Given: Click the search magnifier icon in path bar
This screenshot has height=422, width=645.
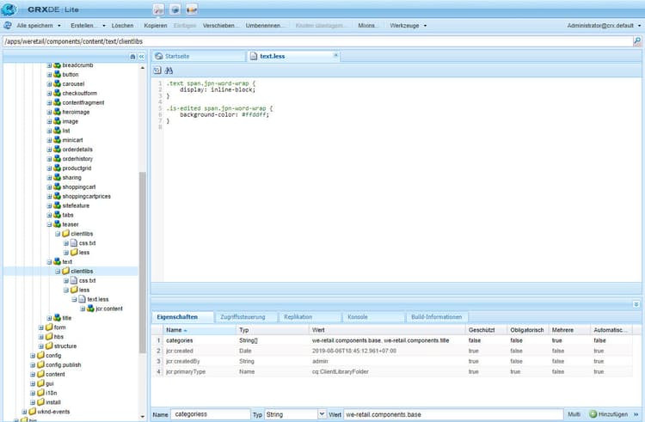Looking at the screenshot, I should tap(637, 41).
